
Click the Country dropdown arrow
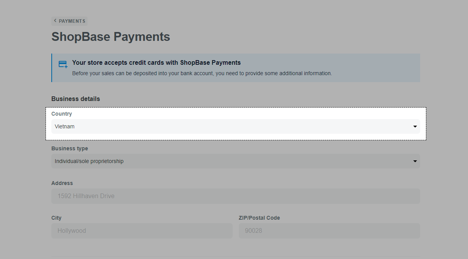[415, 126]
